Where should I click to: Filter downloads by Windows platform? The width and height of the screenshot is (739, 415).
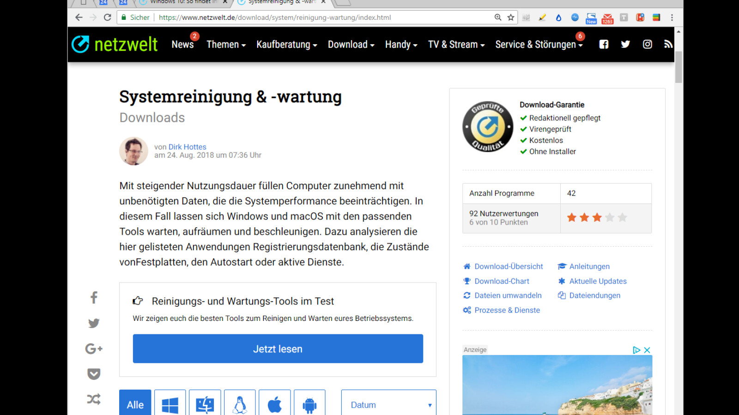(170, 404)
